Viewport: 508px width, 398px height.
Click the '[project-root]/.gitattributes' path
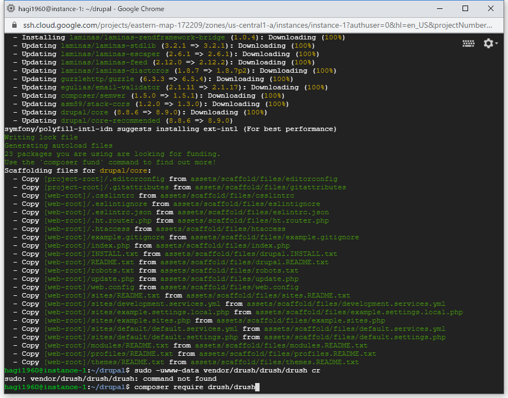point(106,187)
